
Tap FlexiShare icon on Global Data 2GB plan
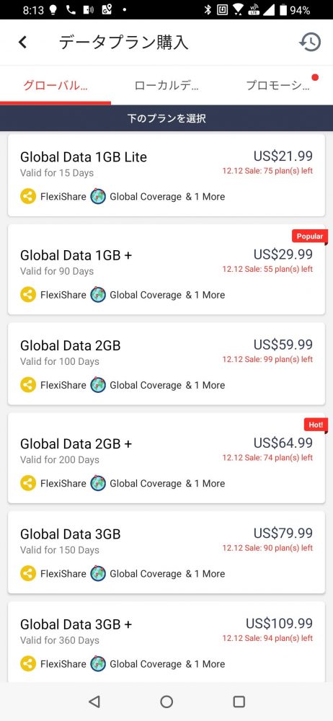(x=28, y=385)
